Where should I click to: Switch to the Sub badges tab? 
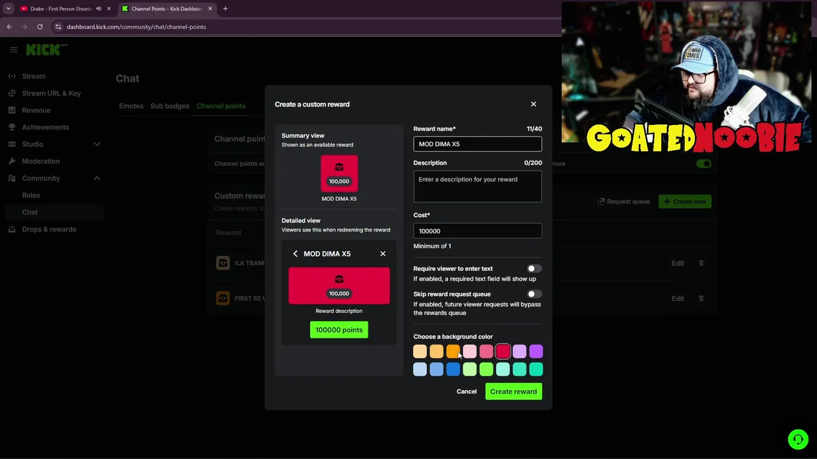(170, 106)
